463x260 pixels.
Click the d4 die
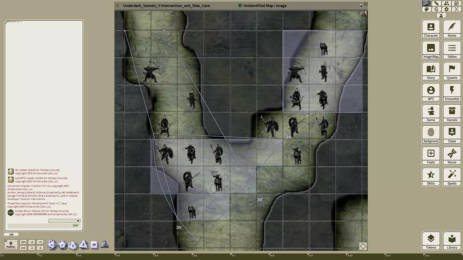[x=105, y=244]
